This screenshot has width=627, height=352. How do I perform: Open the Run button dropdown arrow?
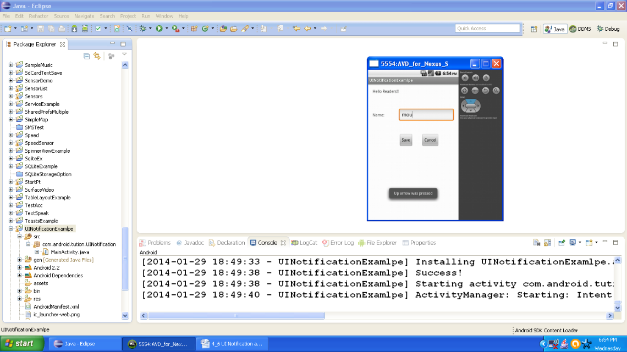click(167, 29)
